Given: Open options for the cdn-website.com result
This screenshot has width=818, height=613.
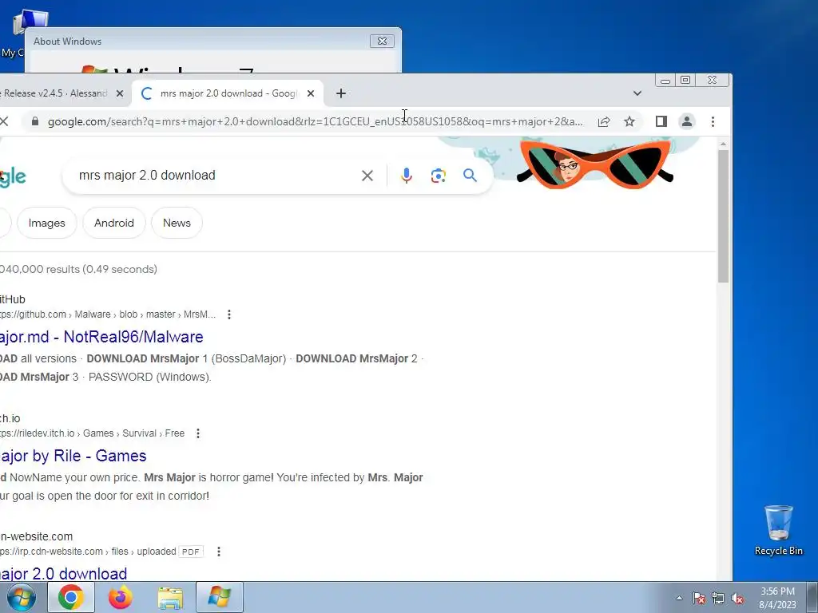Looking at the screenshot, I should point(219,552).
